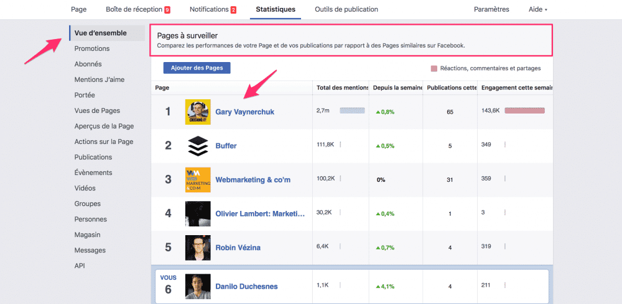Click Gary Vaynerchuk's 143,6K engagement bar
The image size is (622, 304).
coord(524,111)
